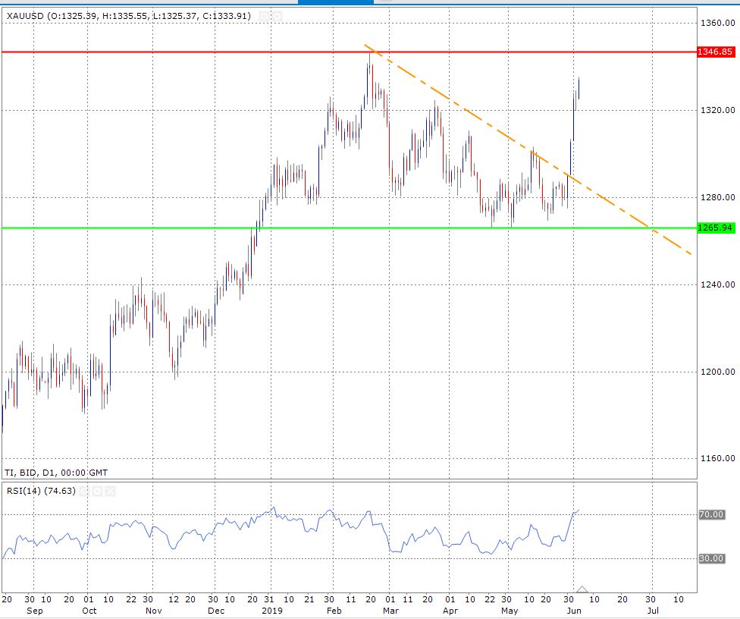The width and height of the screenshot is (740, 619).
Task: Click 'TI, BID, D1, 00:00 GMT' text
Action: coord(57,473)
